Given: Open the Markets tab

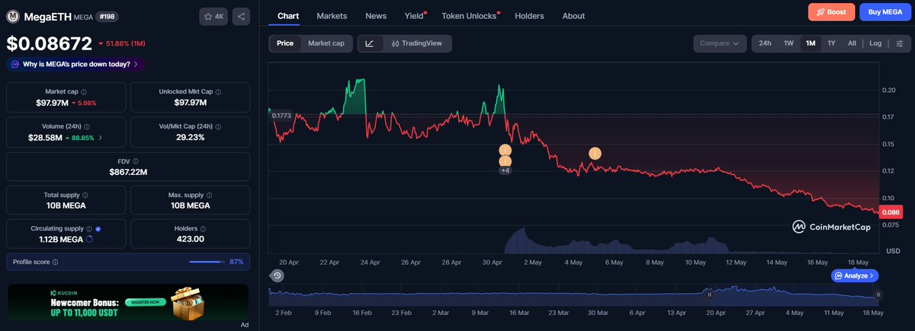Looking at the screenshot, I should tap(332, 15).
